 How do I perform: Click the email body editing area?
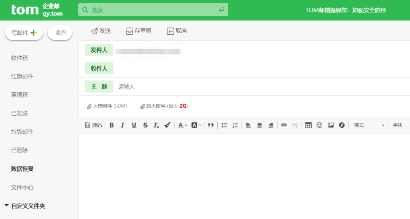tap(244, 176)
